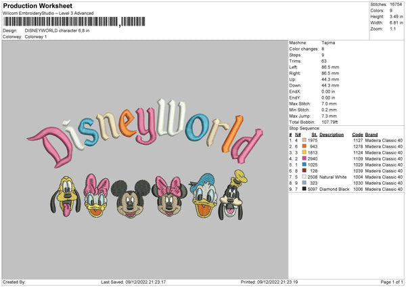Select the orange swatch for code 1278
406x287 pixels.
pos(304,146)
